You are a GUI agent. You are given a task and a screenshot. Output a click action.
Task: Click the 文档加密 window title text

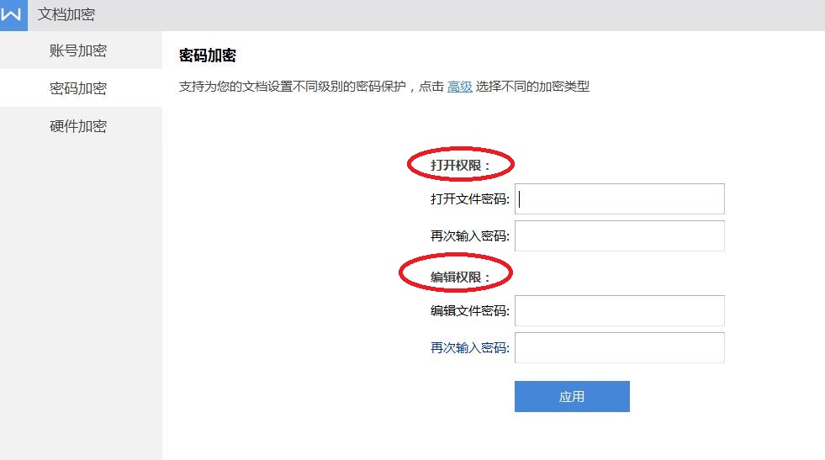click(66, 15)
